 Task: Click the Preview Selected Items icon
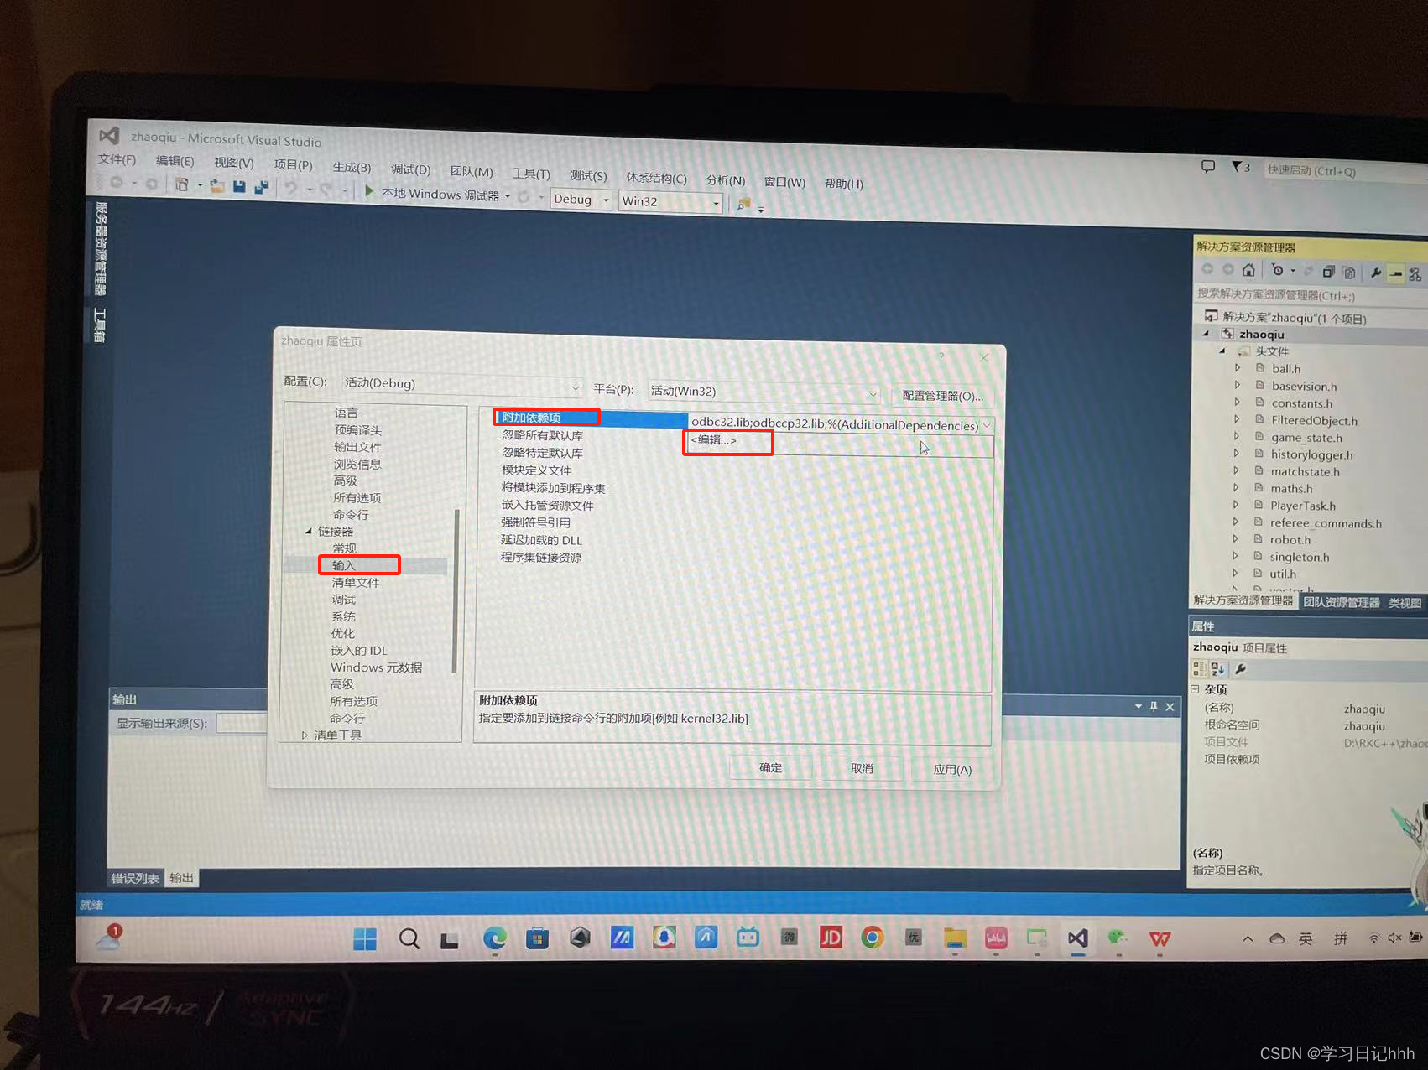tap(1395, 273)
